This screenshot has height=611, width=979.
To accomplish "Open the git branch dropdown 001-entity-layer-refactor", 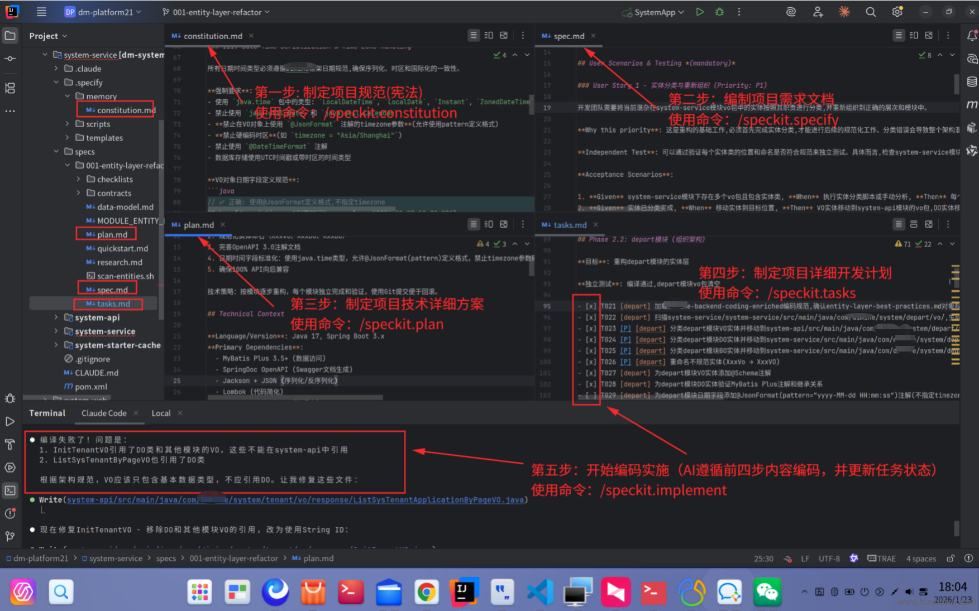I will coord(216,12).
